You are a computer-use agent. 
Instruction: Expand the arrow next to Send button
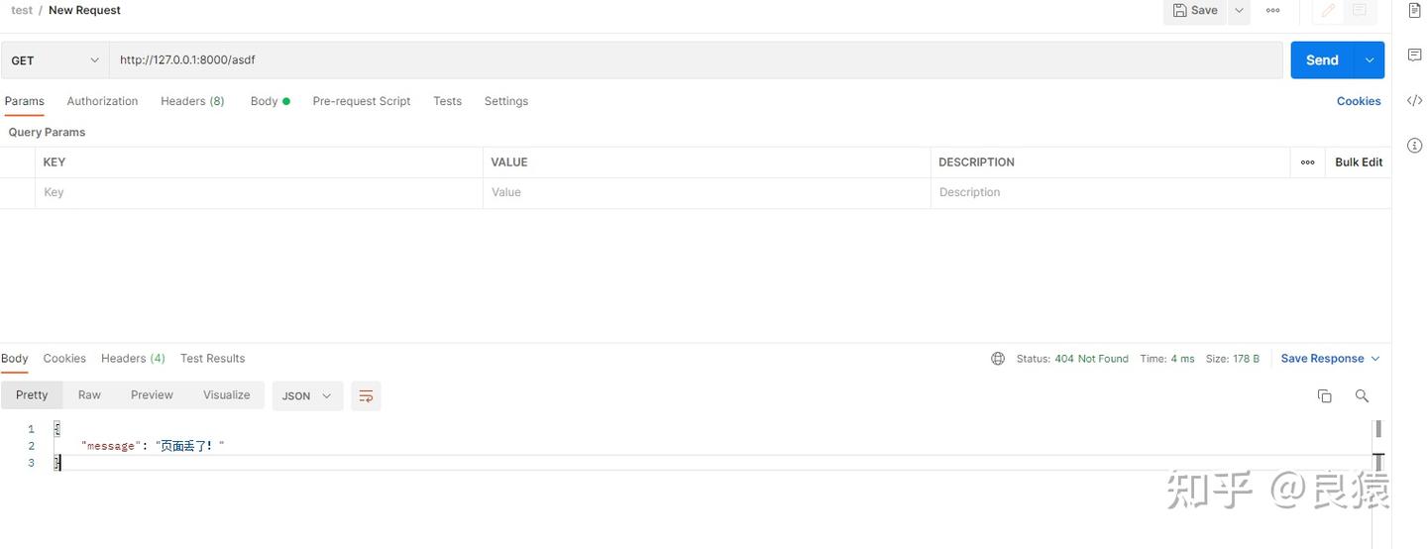click(x=1369, y=60)
